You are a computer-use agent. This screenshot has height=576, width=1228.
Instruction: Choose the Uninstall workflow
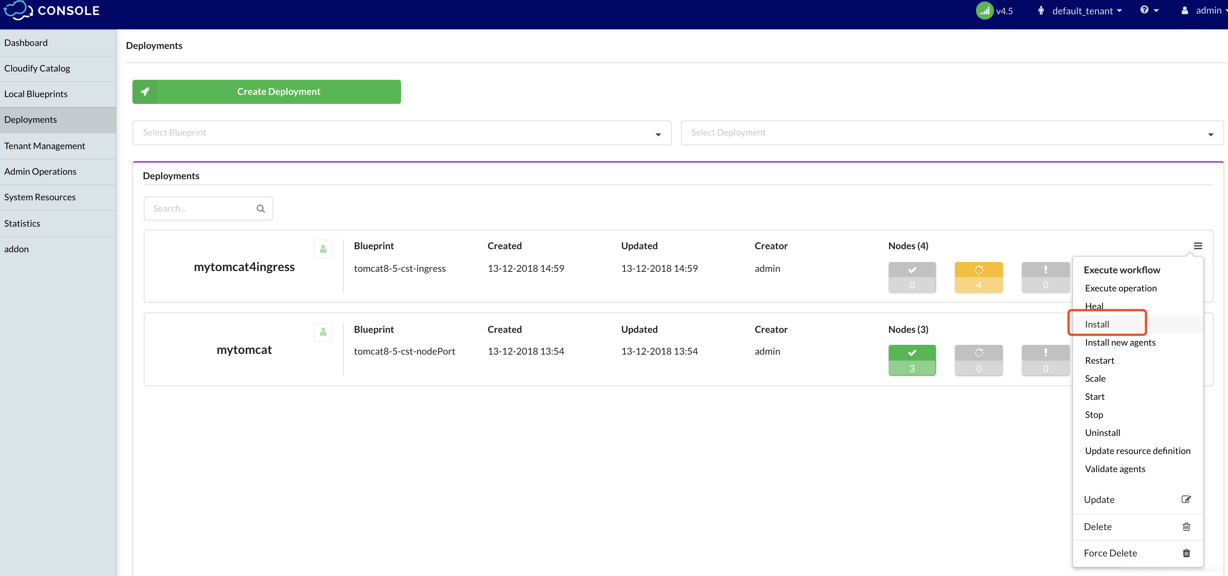coord(1102,433)
